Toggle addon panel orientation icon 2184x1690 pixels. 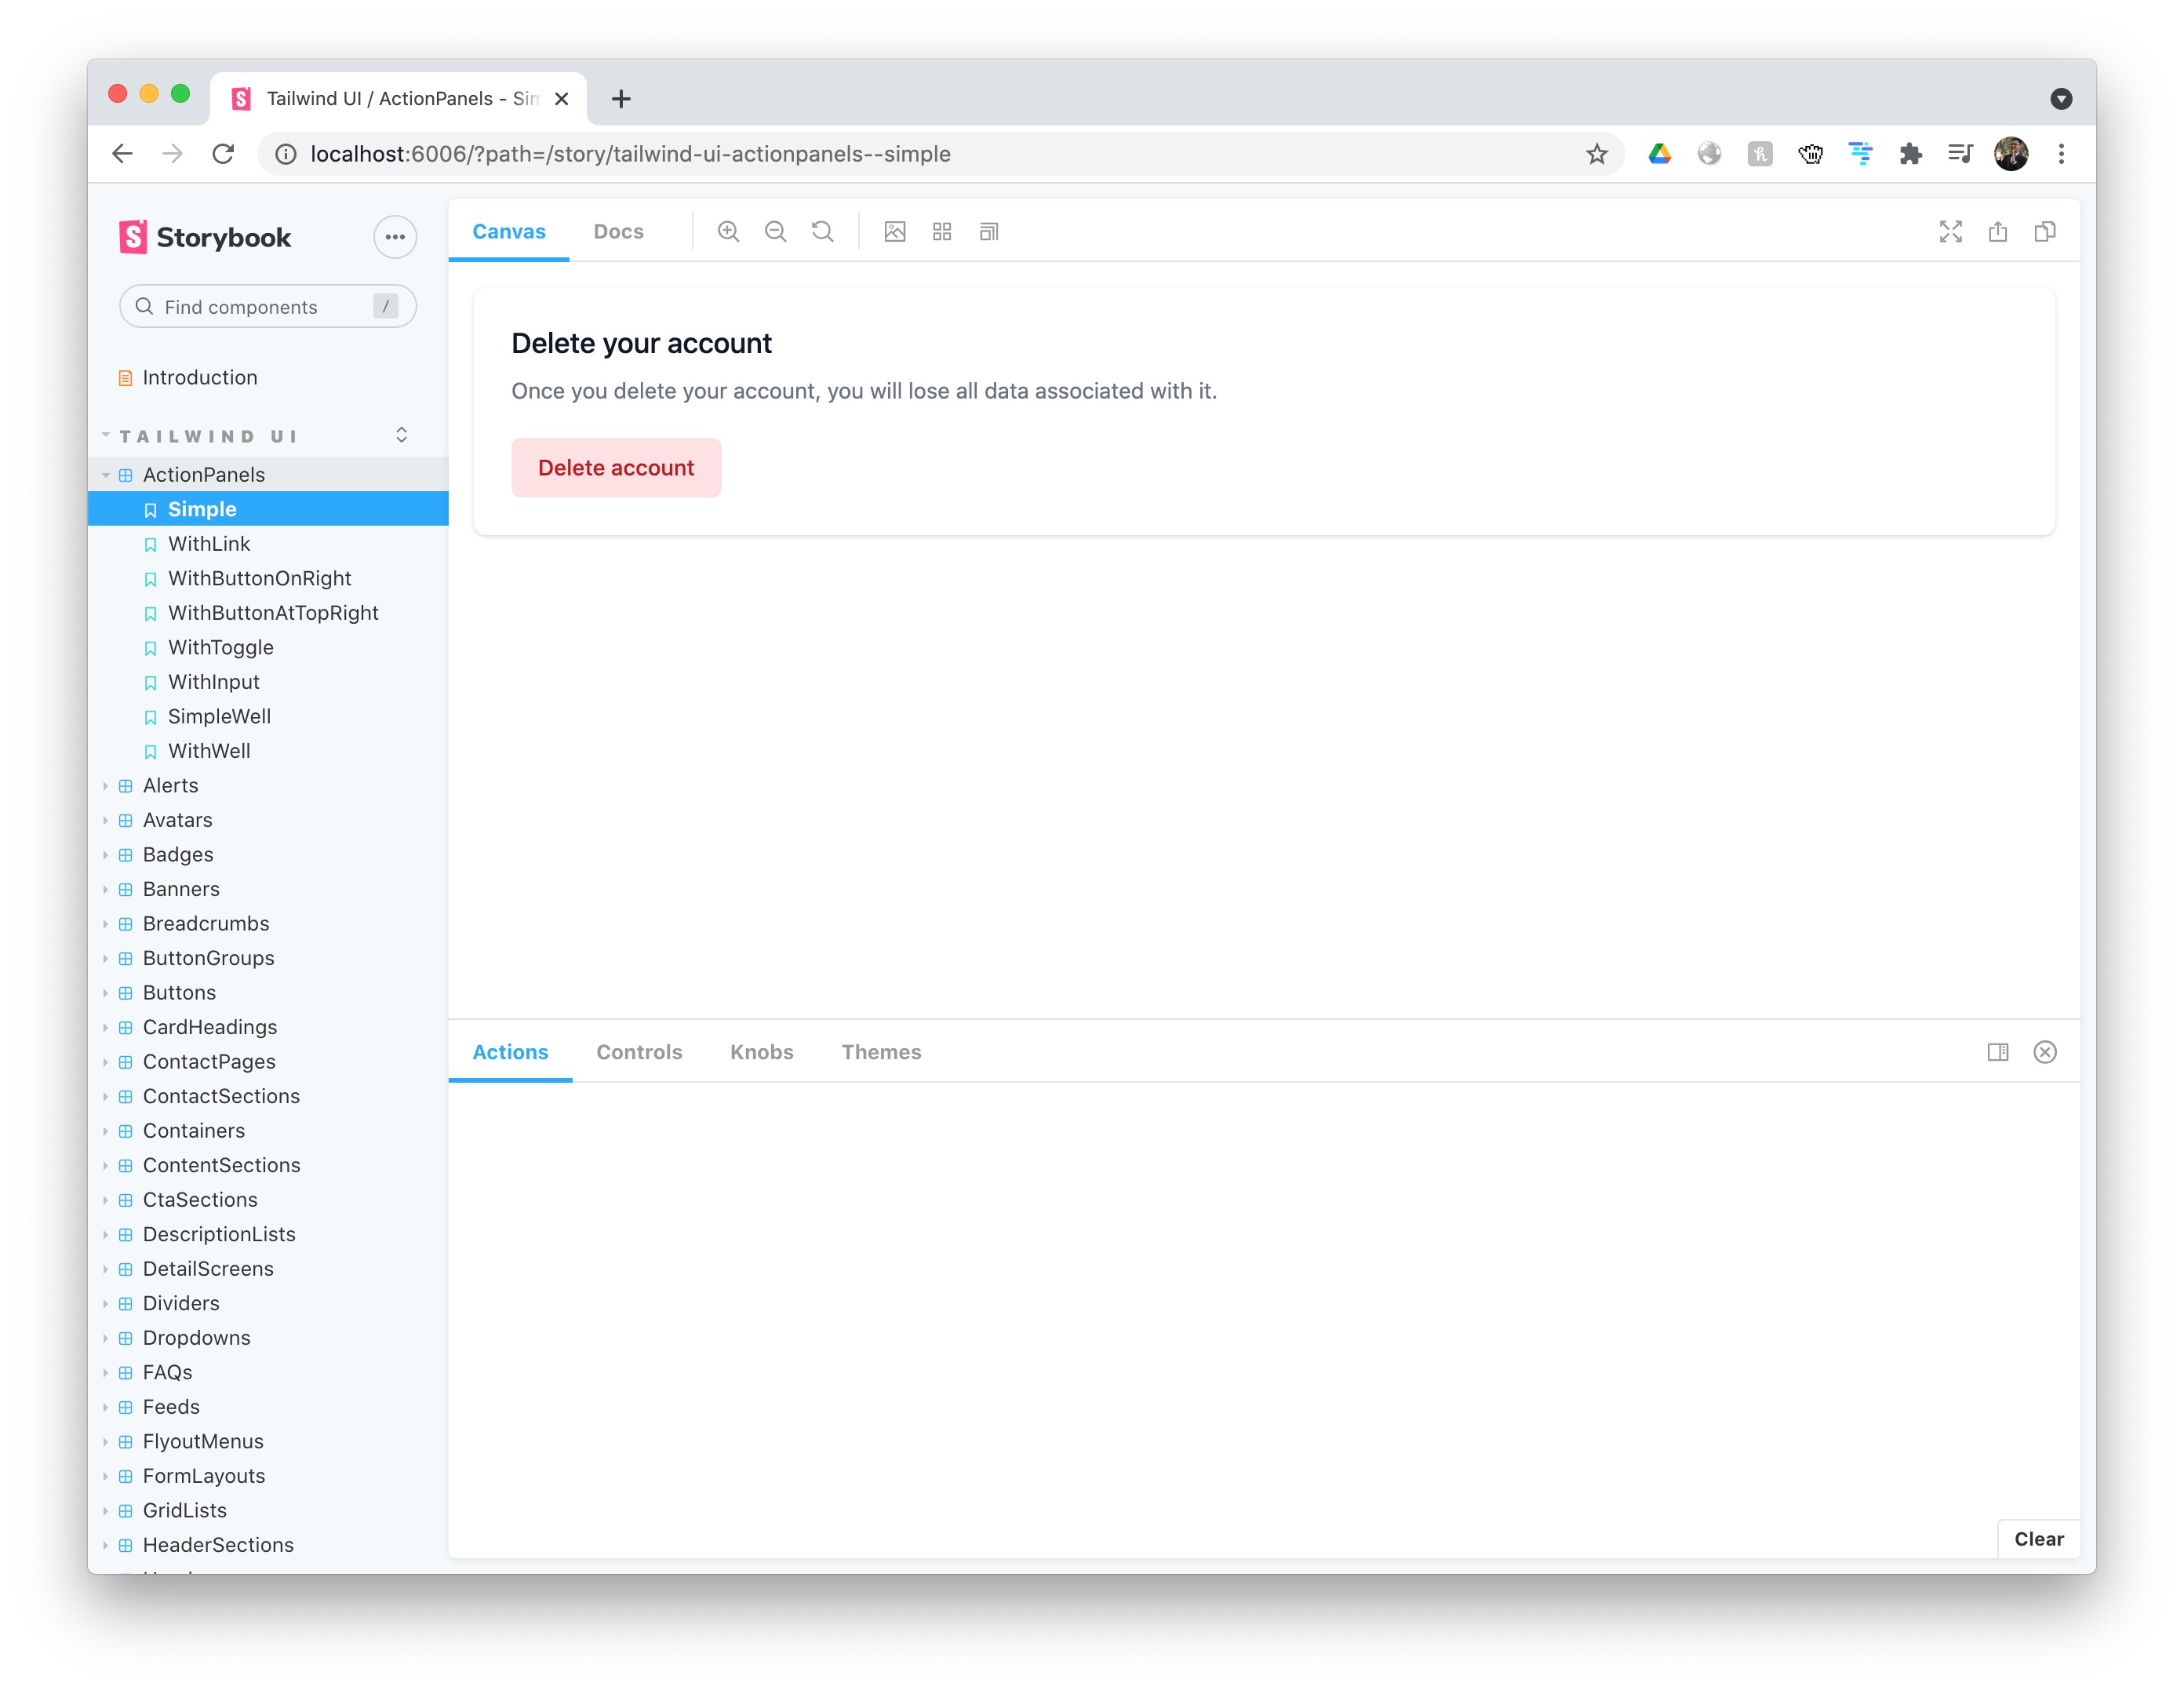coord(1997,1052)
